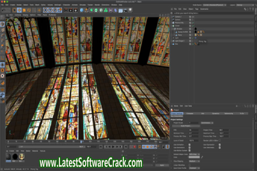Image resolution: width=257 pixels, height=171 pixels.
Task: Open the Cloner MoGraph icon
Action: coord(101,10)
